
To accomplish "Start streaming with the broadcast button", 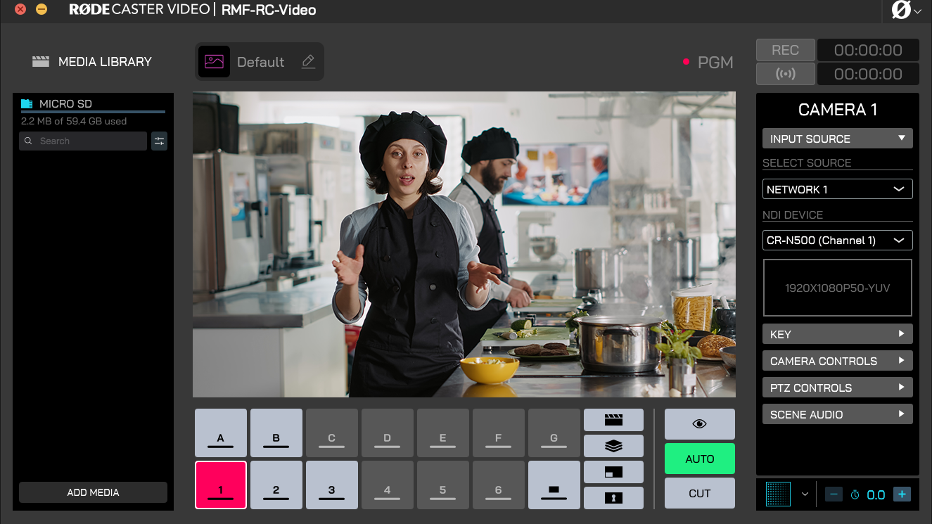I will pos(785,74).
